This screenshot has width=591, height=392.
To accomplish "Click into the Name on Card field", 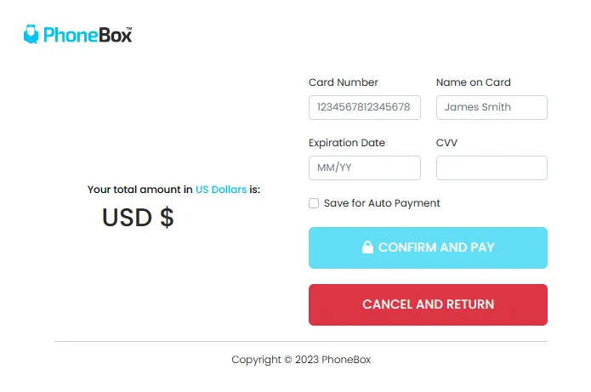I will pyautogui.click(x=492, y=108).
